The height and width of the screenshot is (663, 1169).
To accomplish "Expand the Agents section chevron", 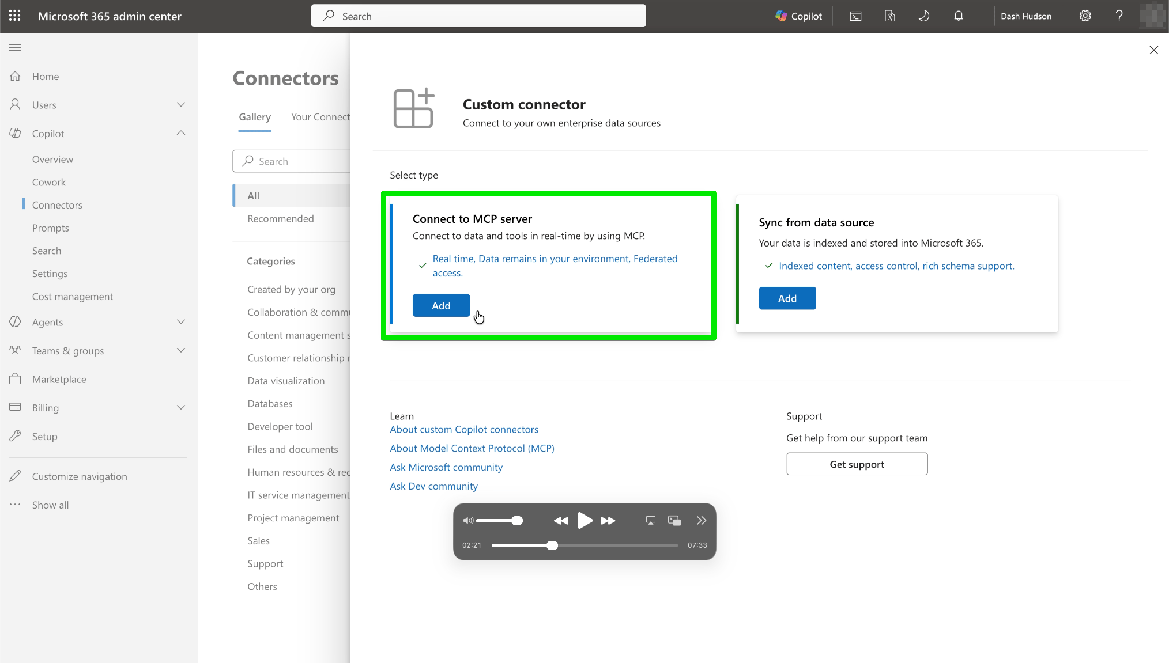I will [x=181, y=322].
